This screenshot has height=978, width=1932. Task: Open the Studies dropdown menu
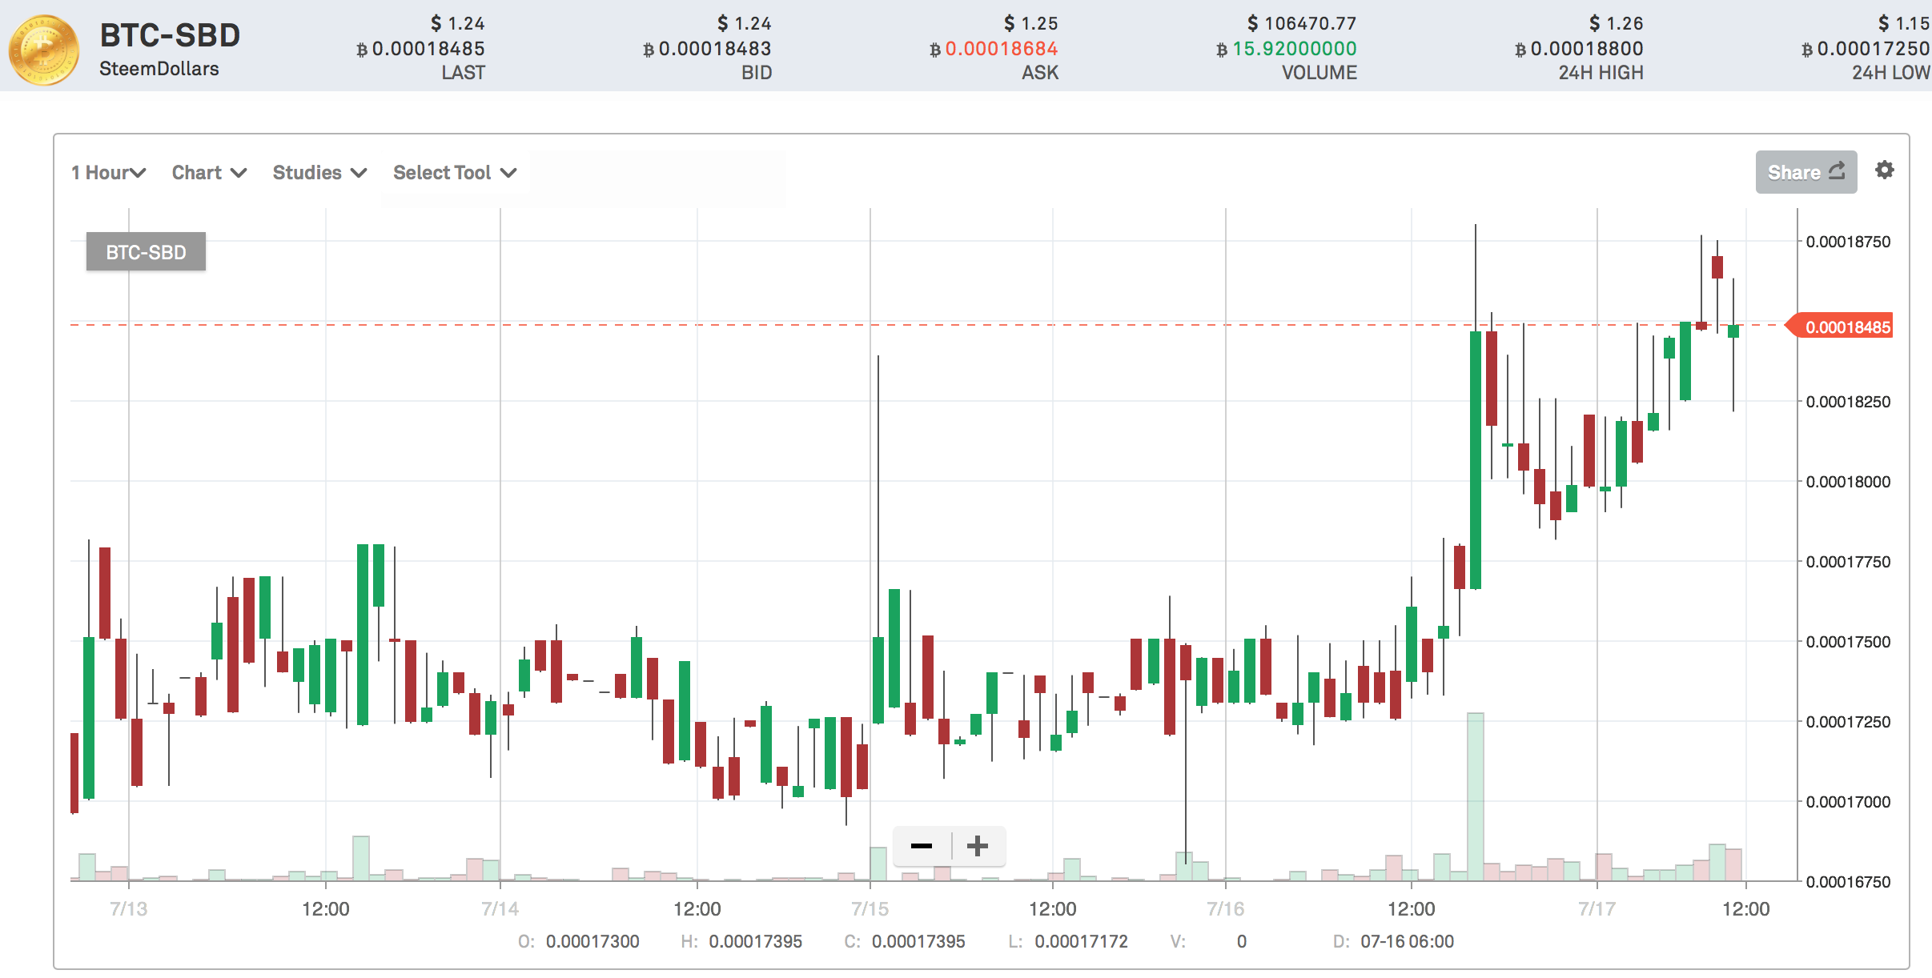[319, 173]
